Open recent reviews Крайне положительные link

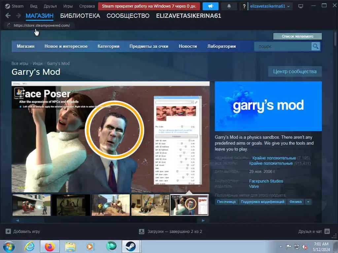pyautogui.click(x=274, y=158)
